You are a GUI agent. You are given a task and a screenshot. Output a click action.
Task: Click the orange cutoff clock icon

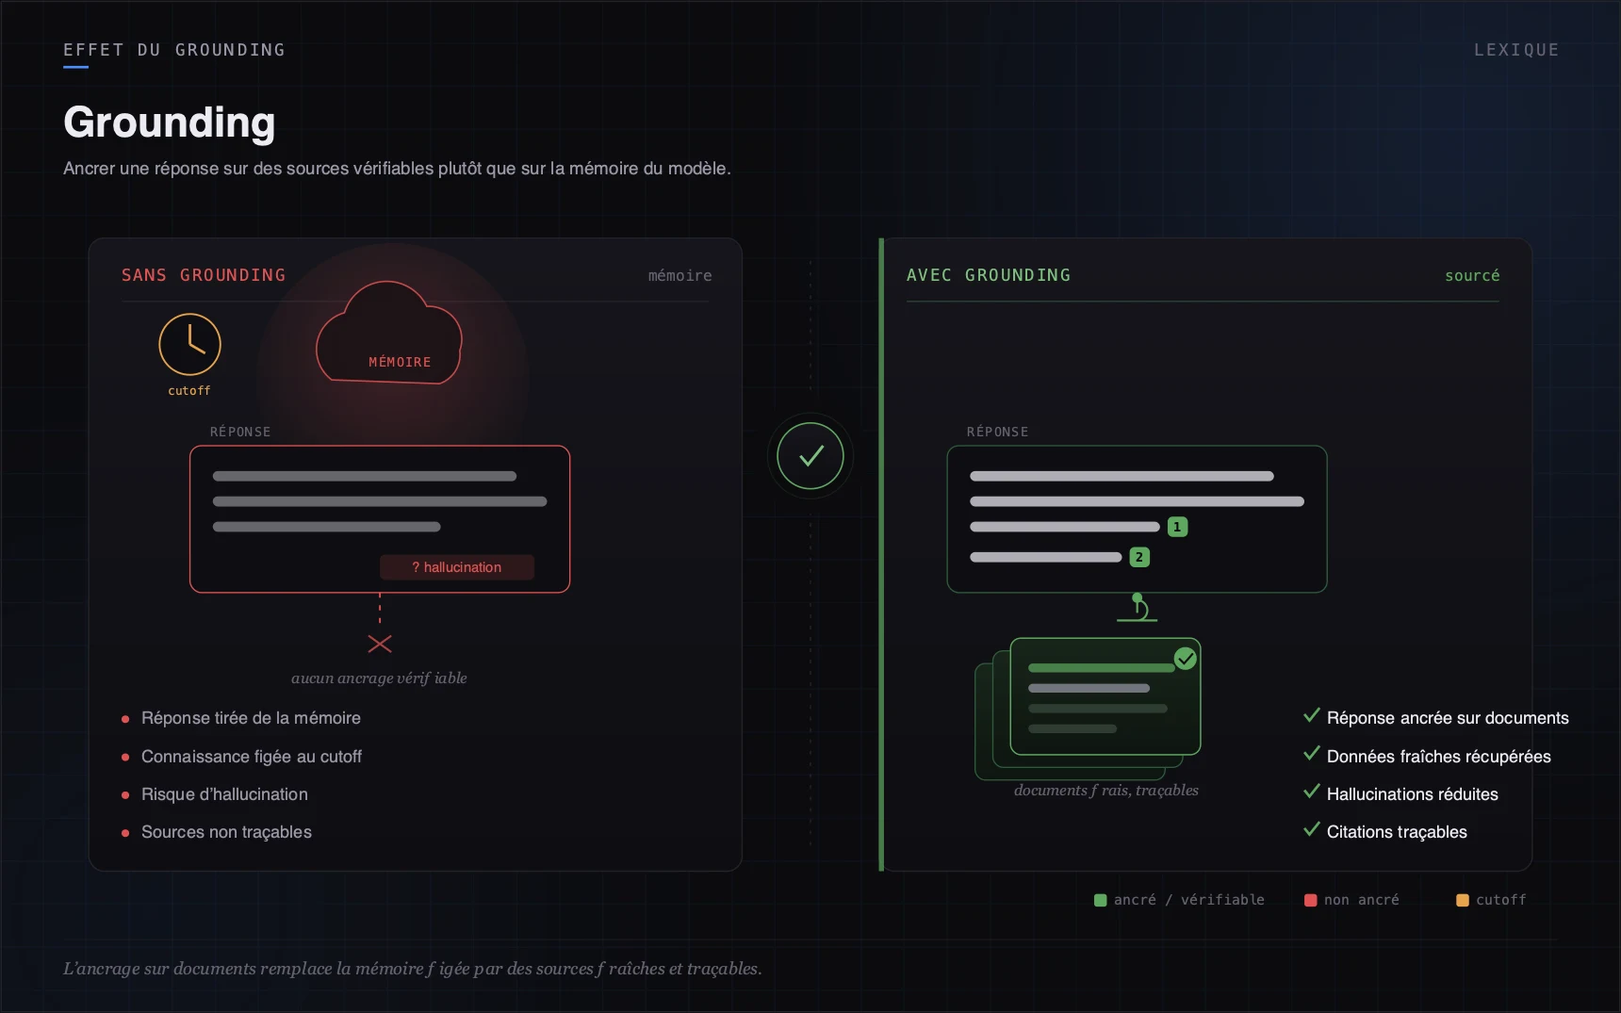[x=189, y=344]
